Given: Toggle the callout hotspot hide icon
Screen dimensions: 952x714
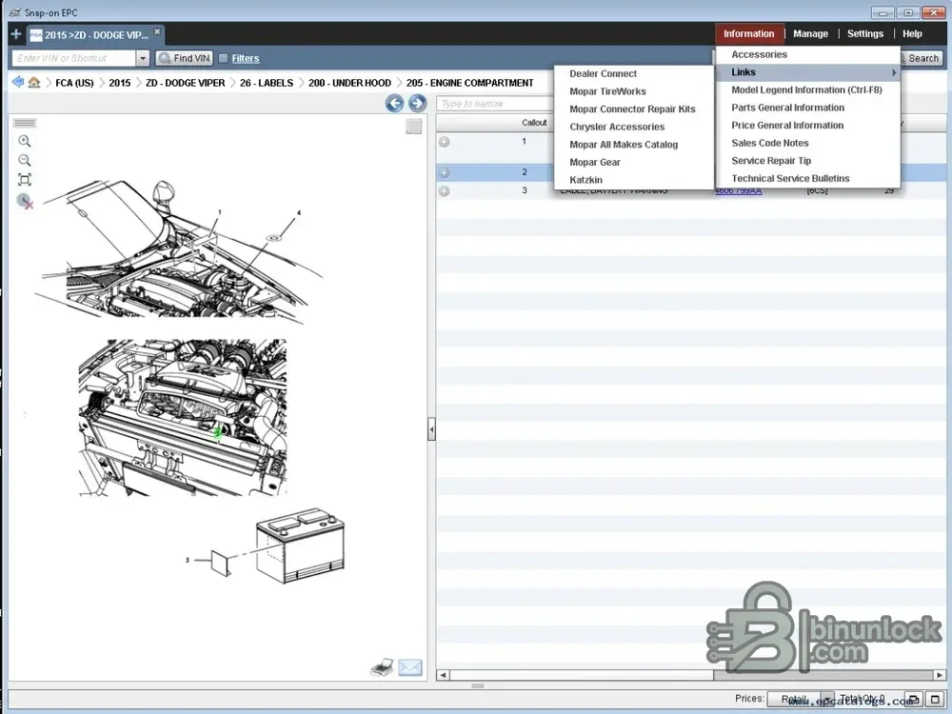Looking at the screenshot, I should click(x=25, y=201).
